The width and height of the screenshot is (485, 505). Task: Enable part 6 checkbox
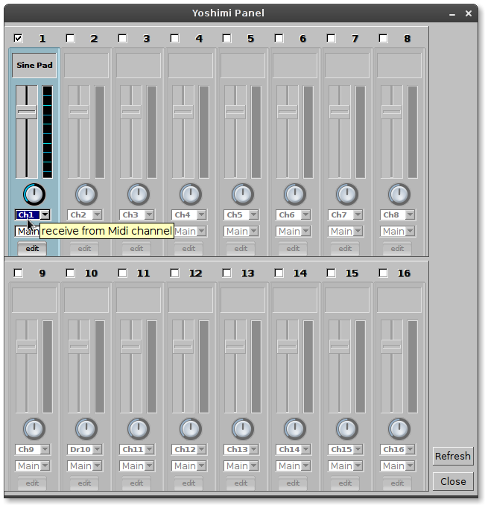279,39
